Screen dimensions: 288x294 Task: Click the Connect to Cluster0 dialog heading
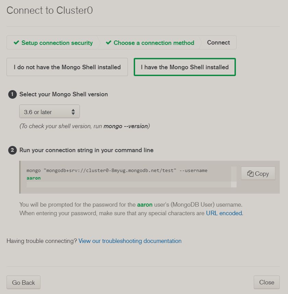(x=50, y=10)
